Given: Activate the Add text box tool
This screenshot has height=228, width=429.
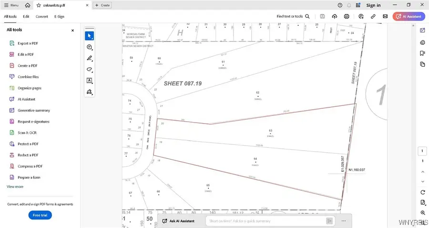Looking at the screenshot, I should 89,81.
